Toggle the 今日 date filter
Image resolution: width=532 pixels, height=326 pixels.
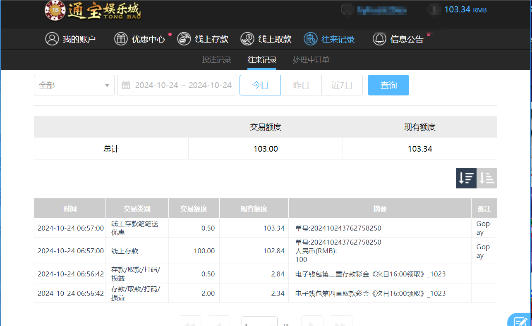(260, 85)
